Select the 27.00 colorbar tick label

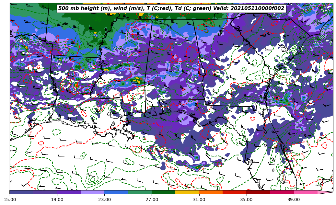152,199
